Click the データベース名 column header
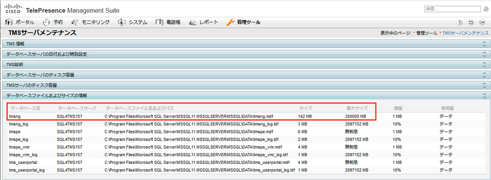 26,108
